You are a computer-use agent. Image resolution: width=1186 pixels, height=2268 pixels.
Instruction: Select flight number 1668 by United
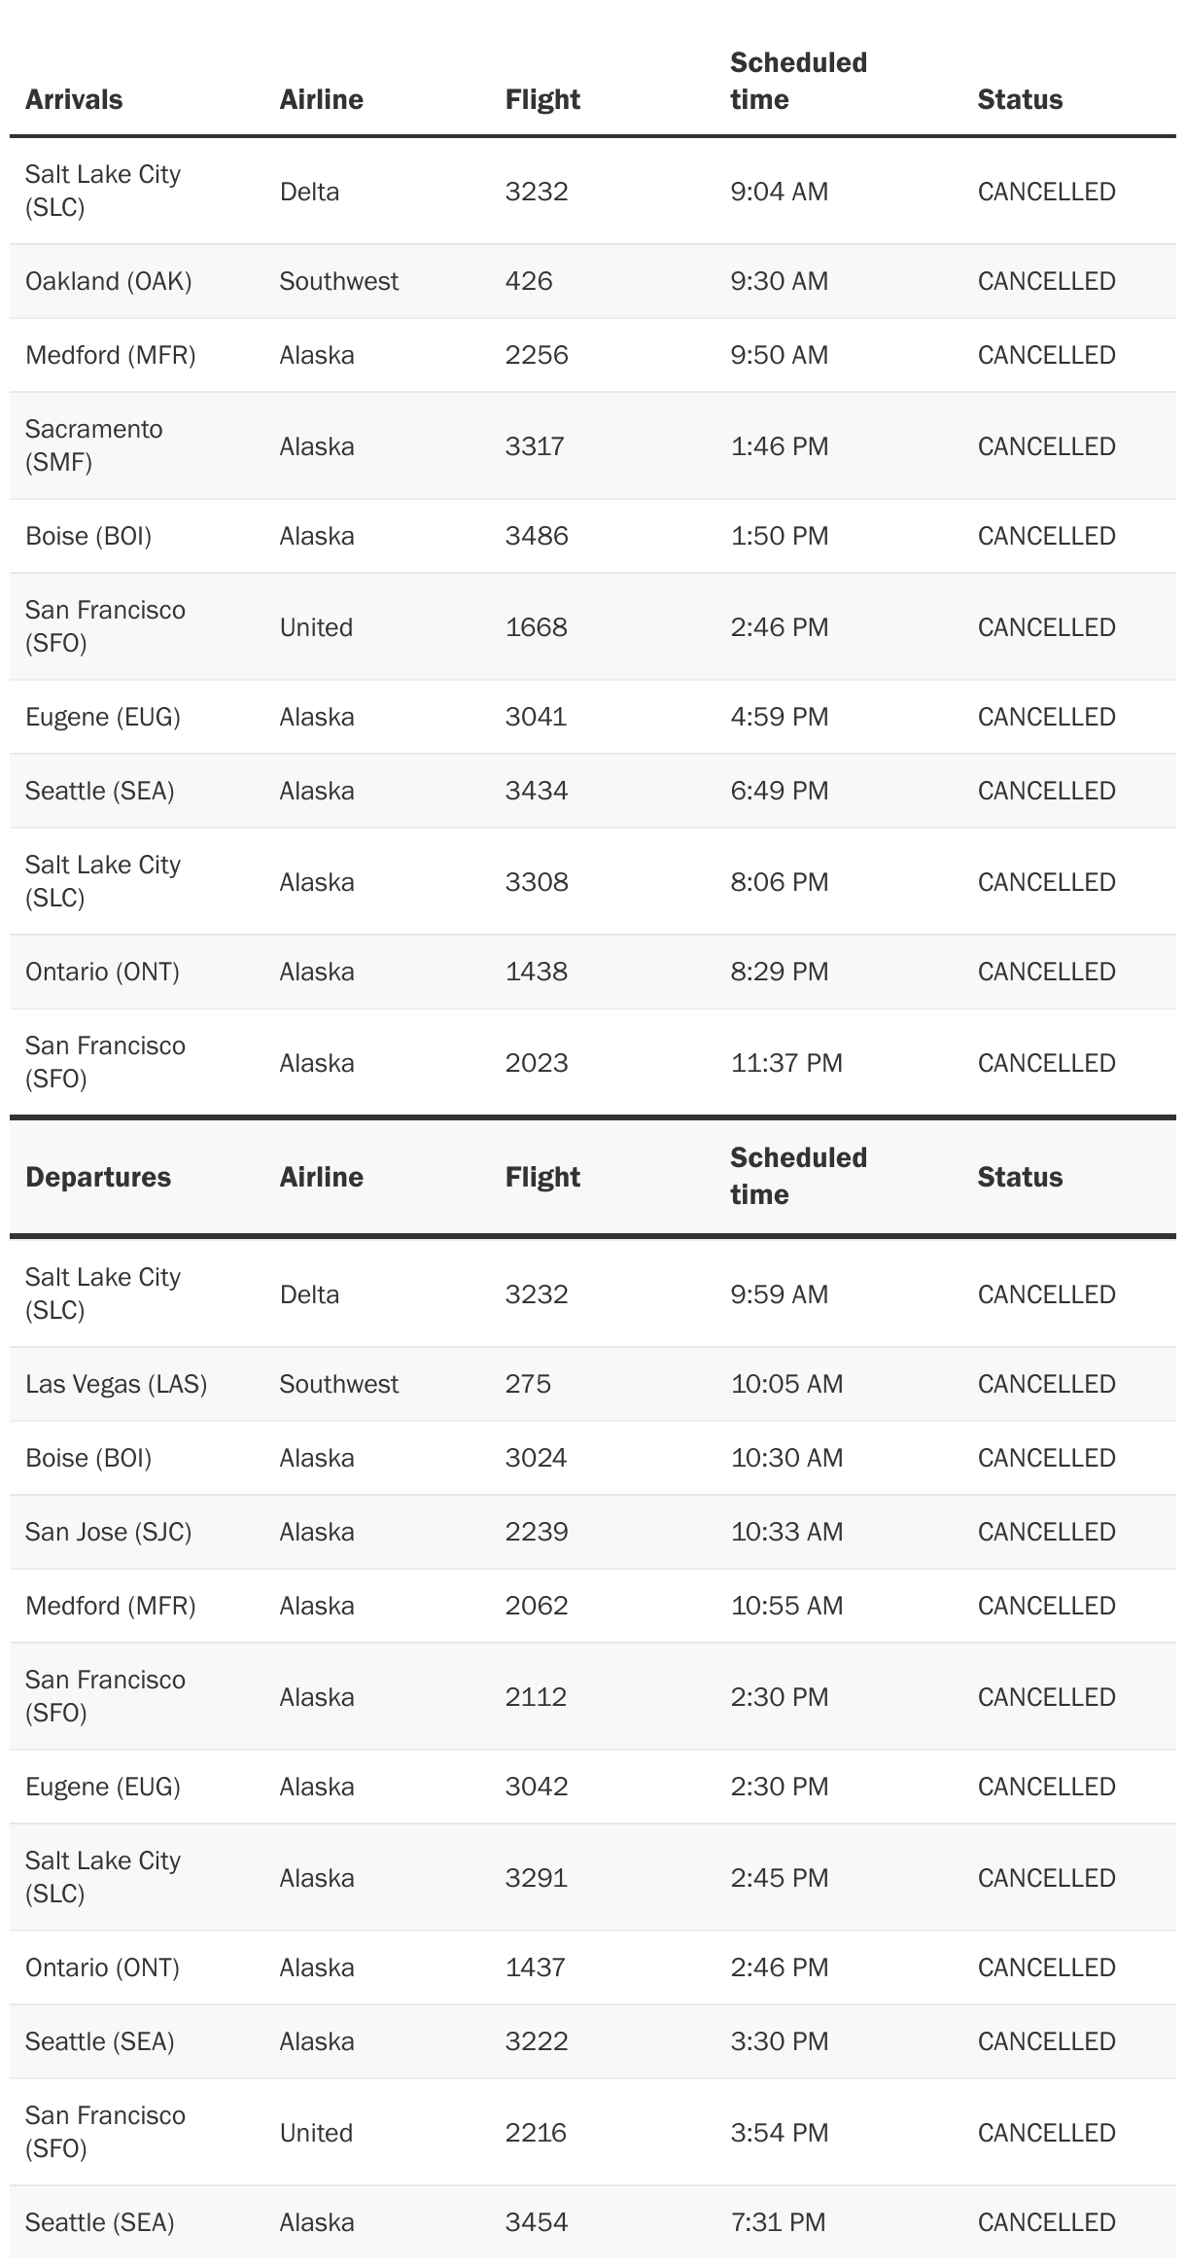point(537,627)
